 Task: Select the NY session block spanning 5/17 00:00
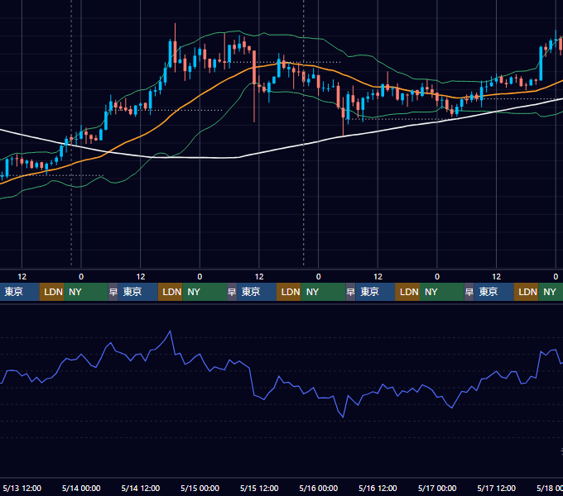pyautogui.click(x=441, y=292)
